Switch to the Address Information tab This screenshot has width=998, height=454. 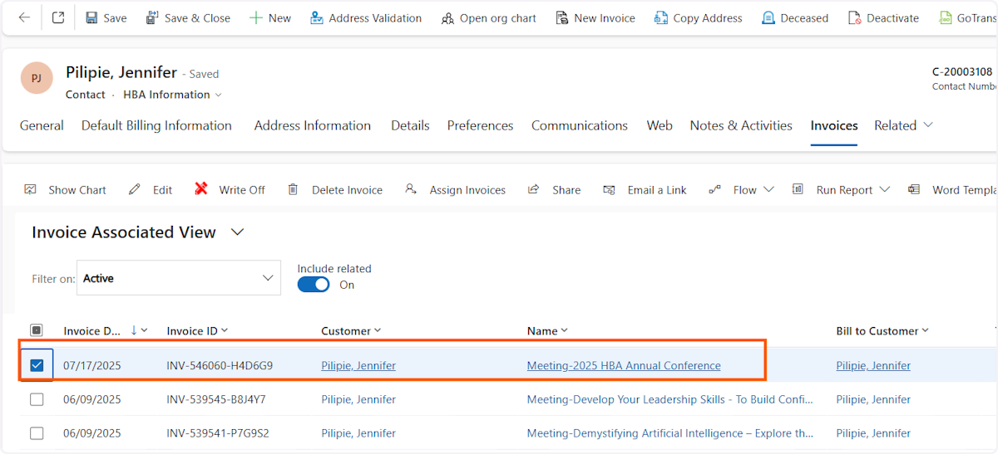312,125
